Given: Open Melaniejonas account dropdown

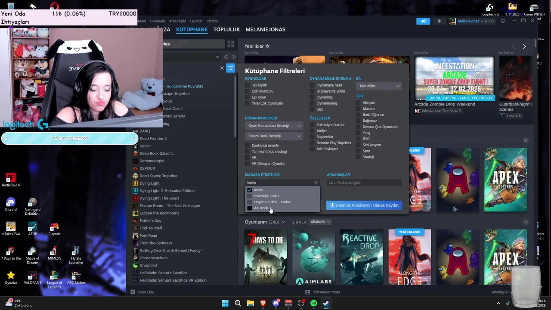Looking at the screenshot, I should click(x=471, y=21).
